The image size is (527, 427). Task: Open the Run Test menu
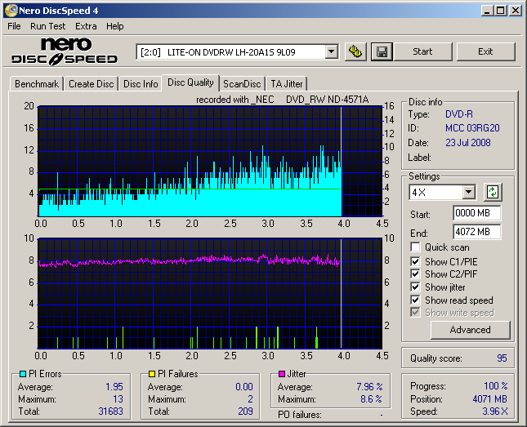coord(48,26)
